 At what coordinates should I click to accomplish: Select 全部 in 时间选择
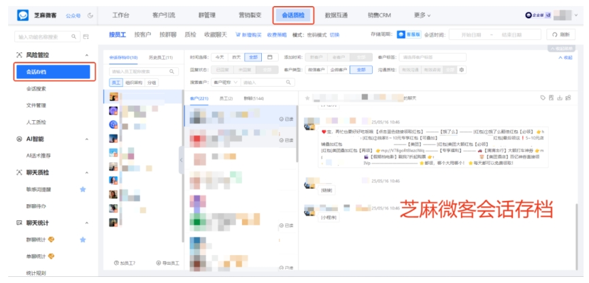pyautogui.click(x=253, y=58)
